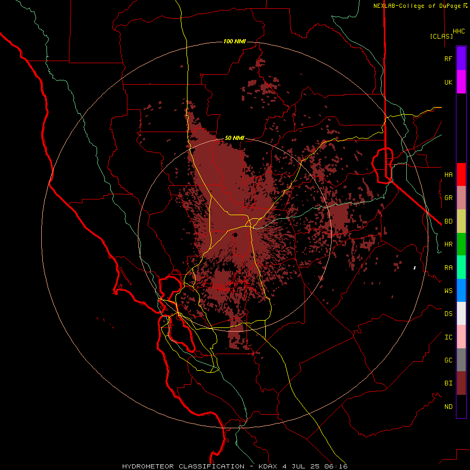Viewport: 470px width, 470px height.
Task: Click the 50 NMI range ring label
Action: tap(234, 138)
